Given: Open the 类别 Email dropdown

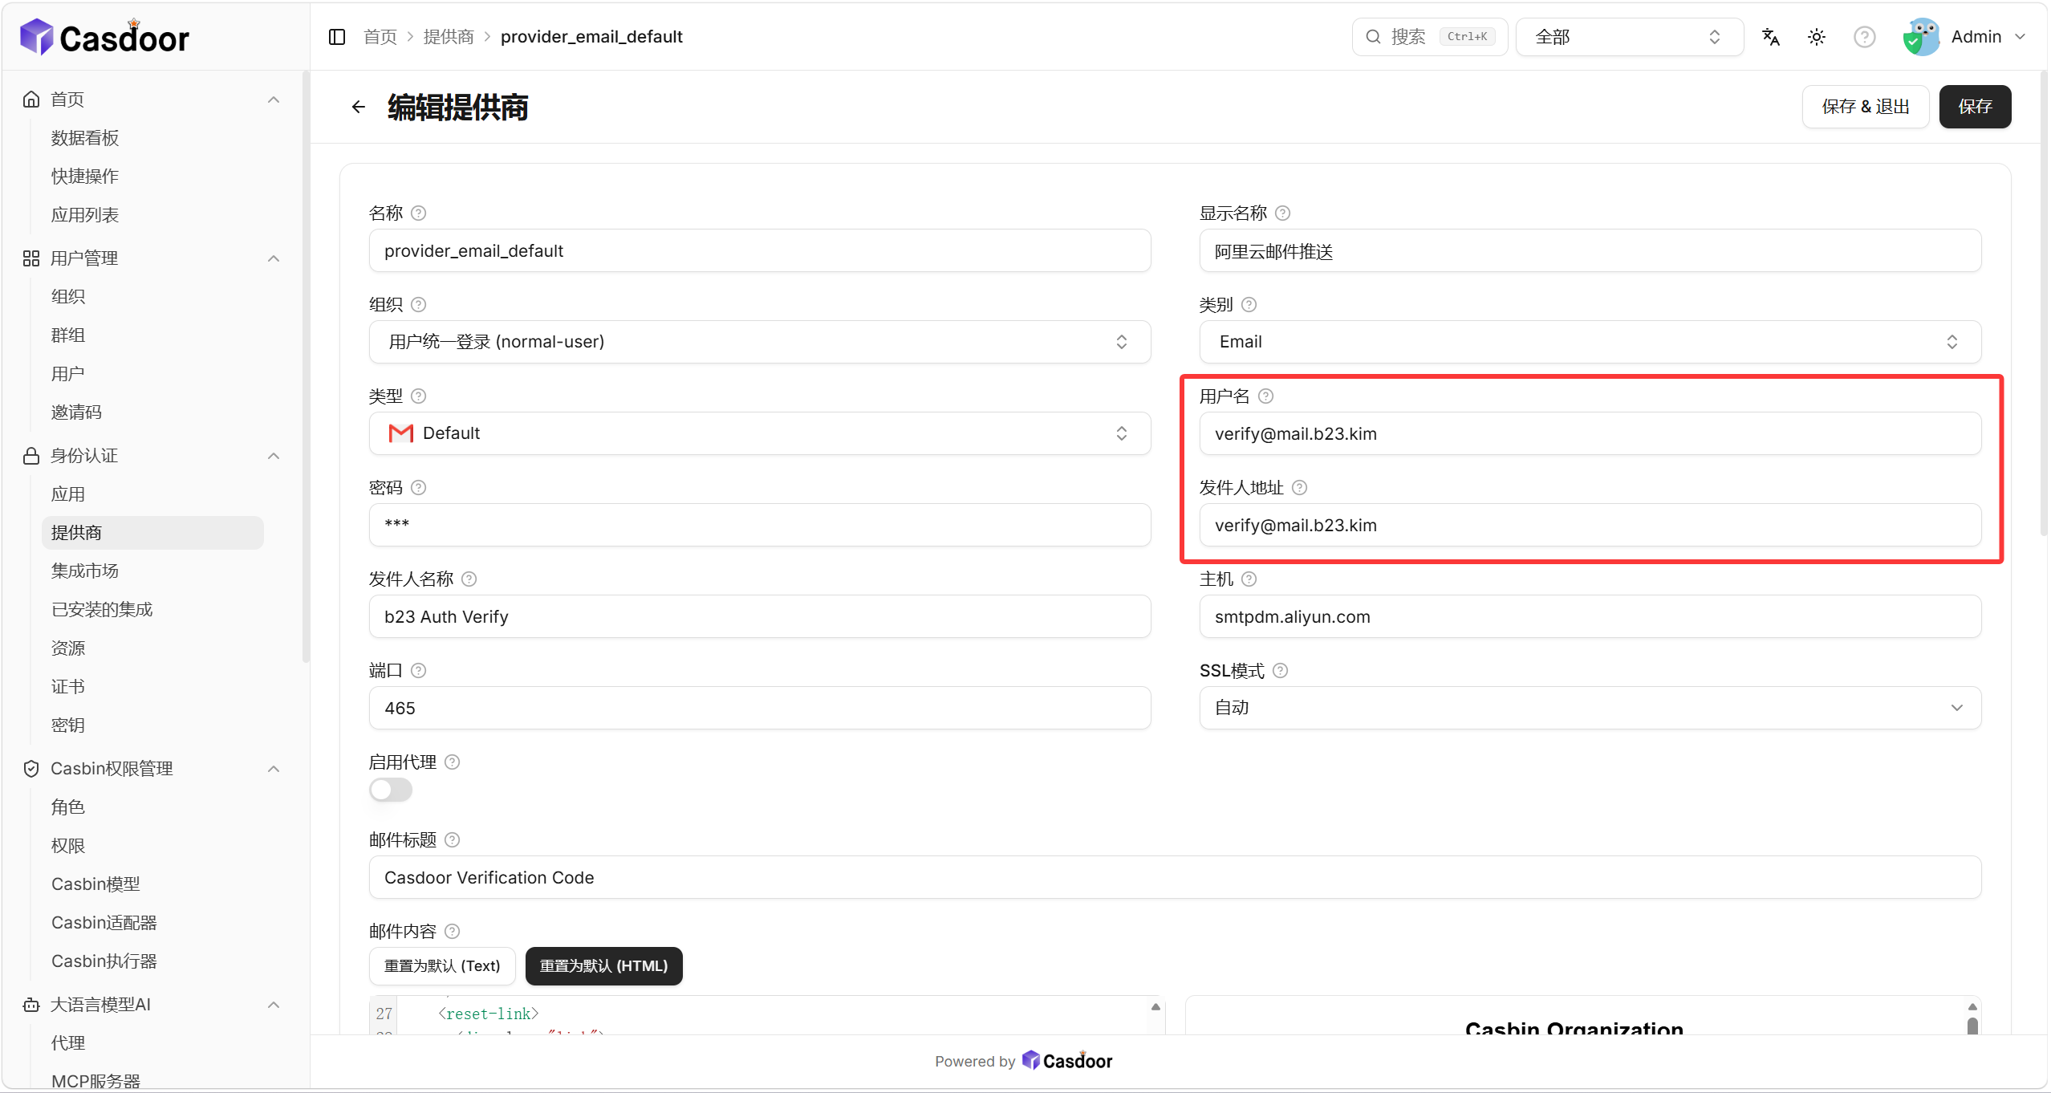Looking at the screenshot, I should 1590,342.
